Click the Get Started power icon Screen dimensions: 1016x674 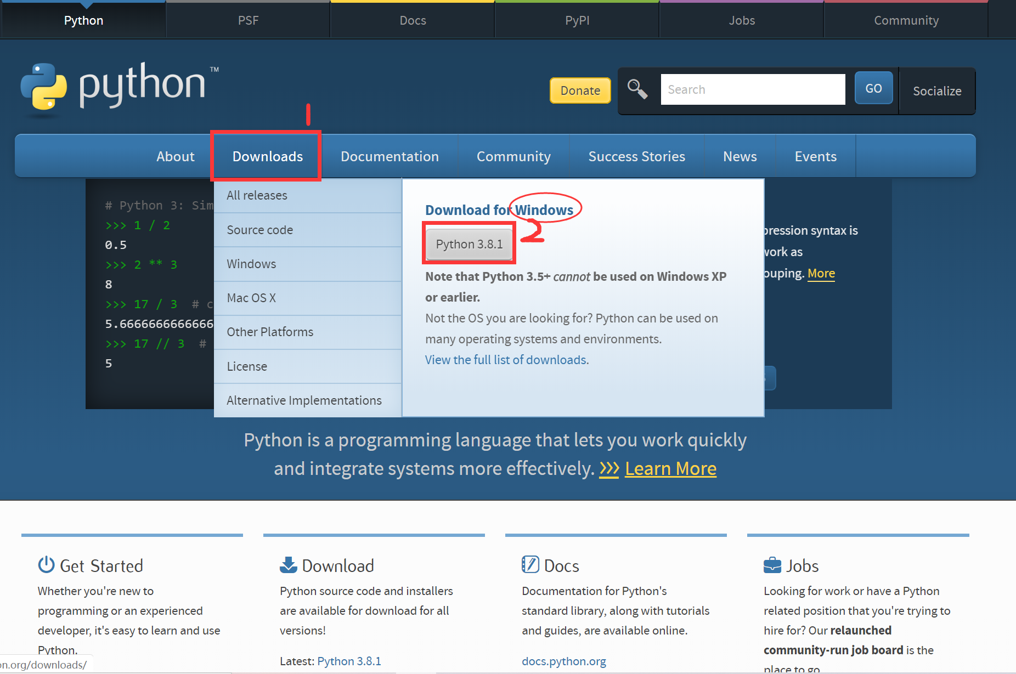tap(46, 564)
